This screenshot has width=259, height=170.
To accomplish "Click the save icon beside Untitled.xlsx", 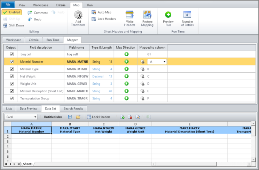I will 70,117.
